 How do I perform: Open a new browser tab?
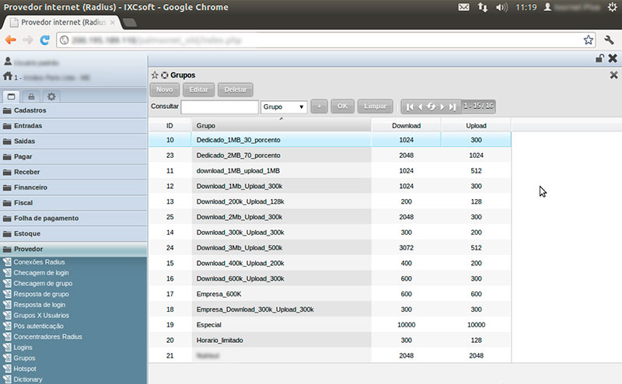tap(129, 23)
